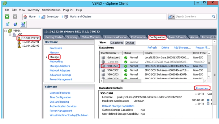Open the Inventory menu

click(33, 10)
